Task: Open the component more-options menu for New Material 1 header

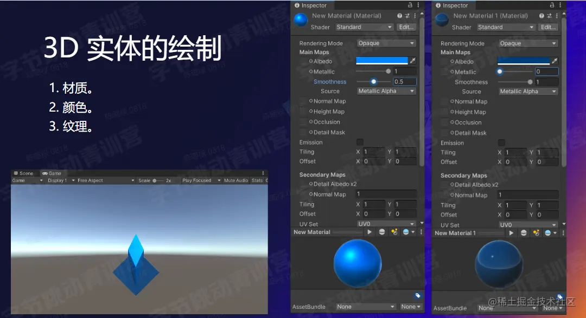Action: pos(557,16)
